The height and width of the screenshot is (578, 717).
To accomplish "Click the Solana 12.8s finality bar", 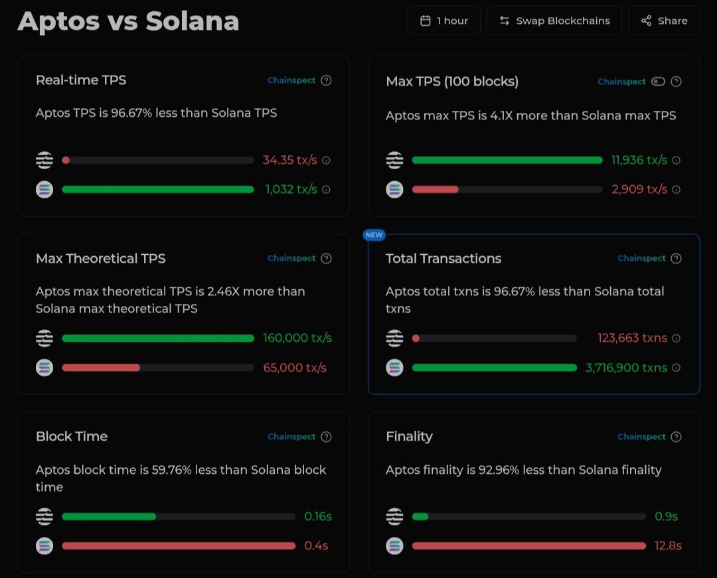I will (x=529, y=546).
